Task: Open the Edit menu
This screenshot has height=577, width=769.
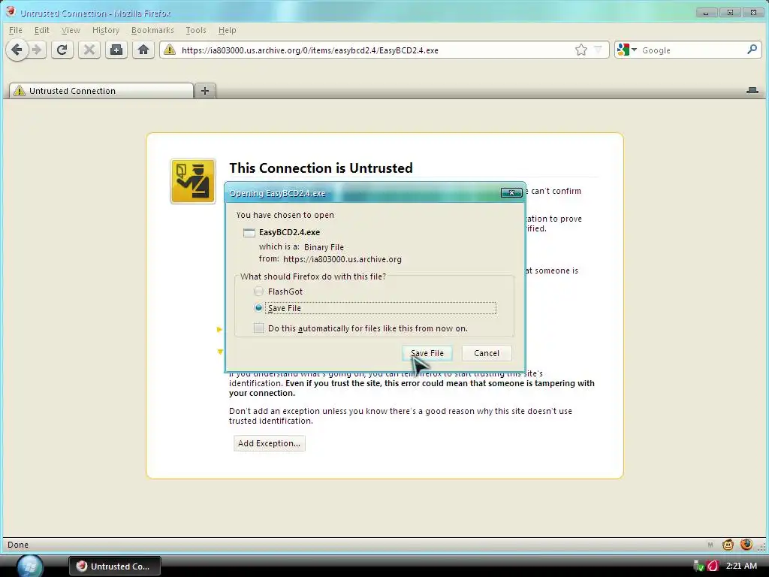Action: pyautogui.click(x=42, y=30)
